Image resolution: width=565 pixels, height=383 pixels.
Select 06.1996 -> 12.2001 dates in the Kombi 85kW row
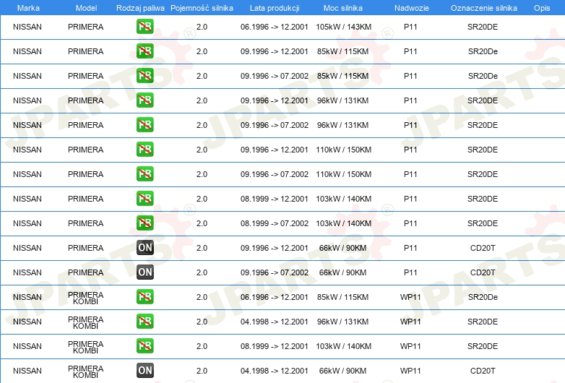[x=275, y=297]
